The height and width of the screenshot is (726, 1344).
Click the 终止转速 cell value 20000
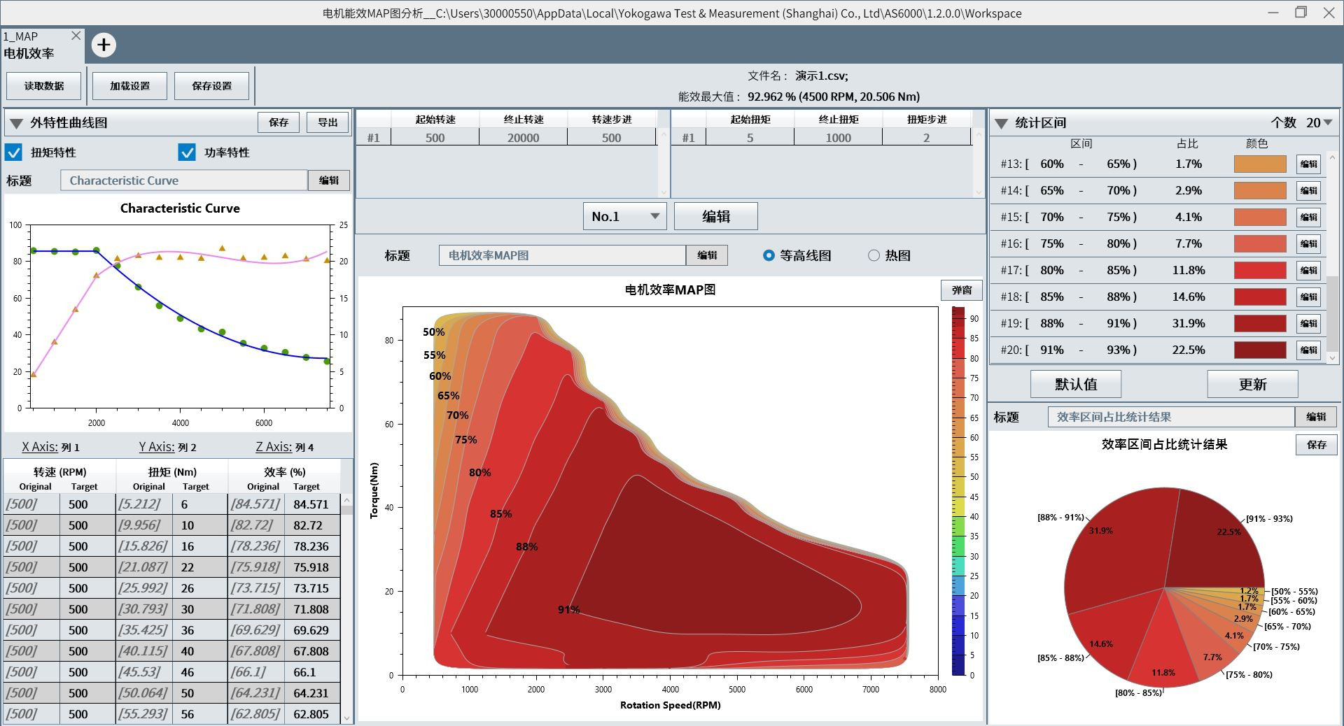(523, 138)
